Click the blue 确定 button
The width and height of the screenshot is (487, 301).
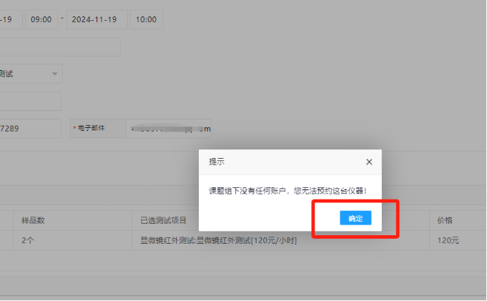355,218
